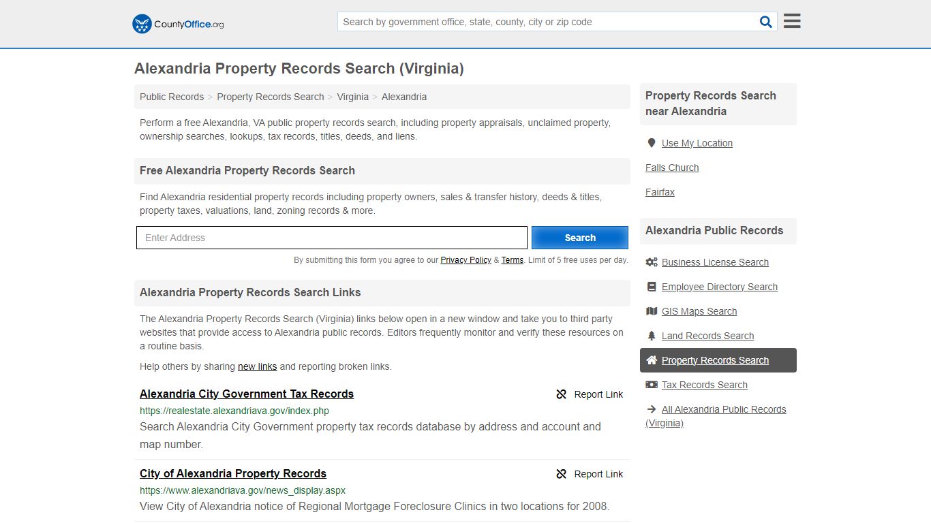Open Tax Records Search sidebar item
931x523 pixels.
point(705,385)
